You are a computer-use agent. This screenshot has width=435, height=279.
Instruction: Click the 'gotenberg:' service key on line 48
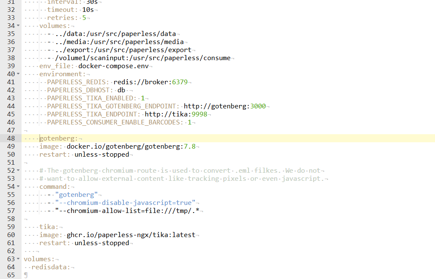point(59,138)
